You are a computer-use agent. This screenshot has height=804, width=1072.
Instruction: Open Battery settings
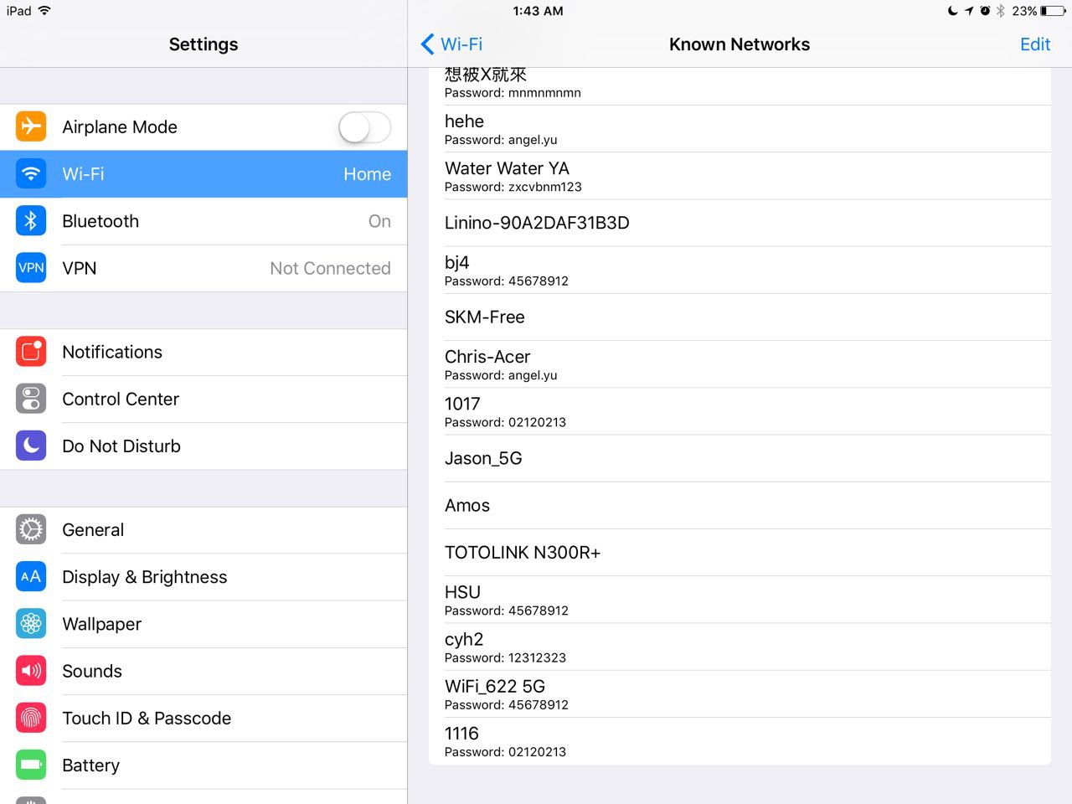point(90,765)
